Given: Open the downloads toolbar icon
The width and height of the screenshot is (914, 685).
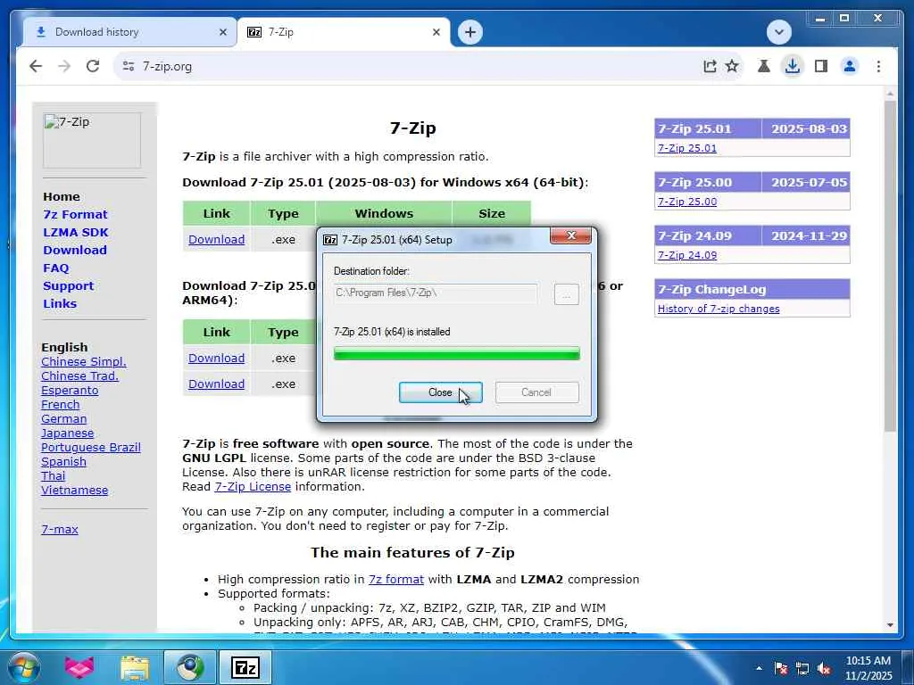Looking at the screenshot, I should 793,66.
